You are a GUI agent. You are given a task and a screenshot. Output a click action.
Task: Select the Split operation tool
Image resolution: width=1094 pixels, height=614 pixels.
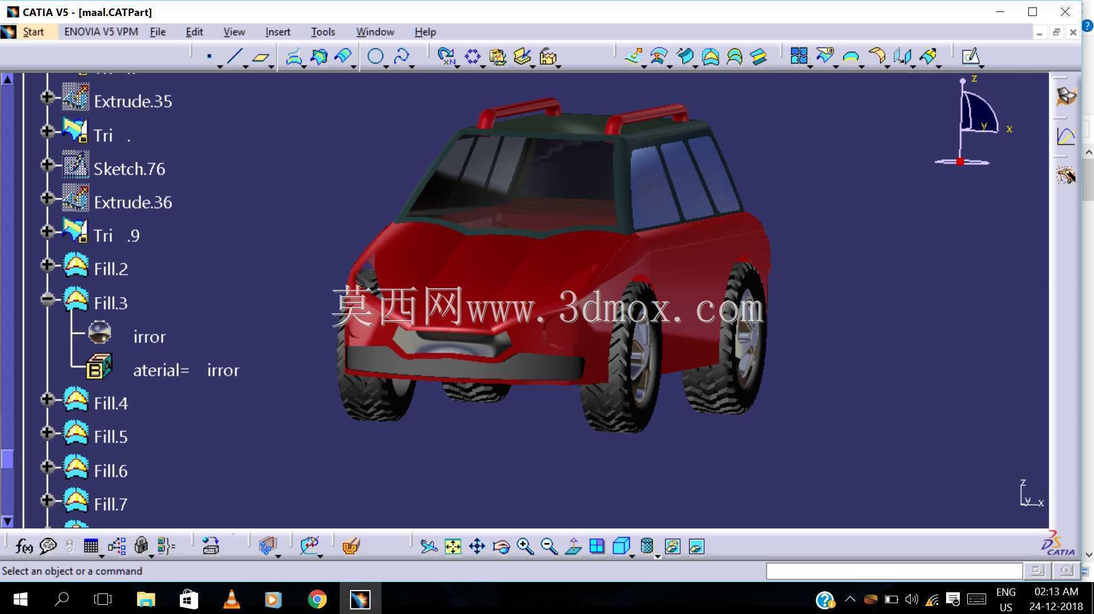(825, 56)
